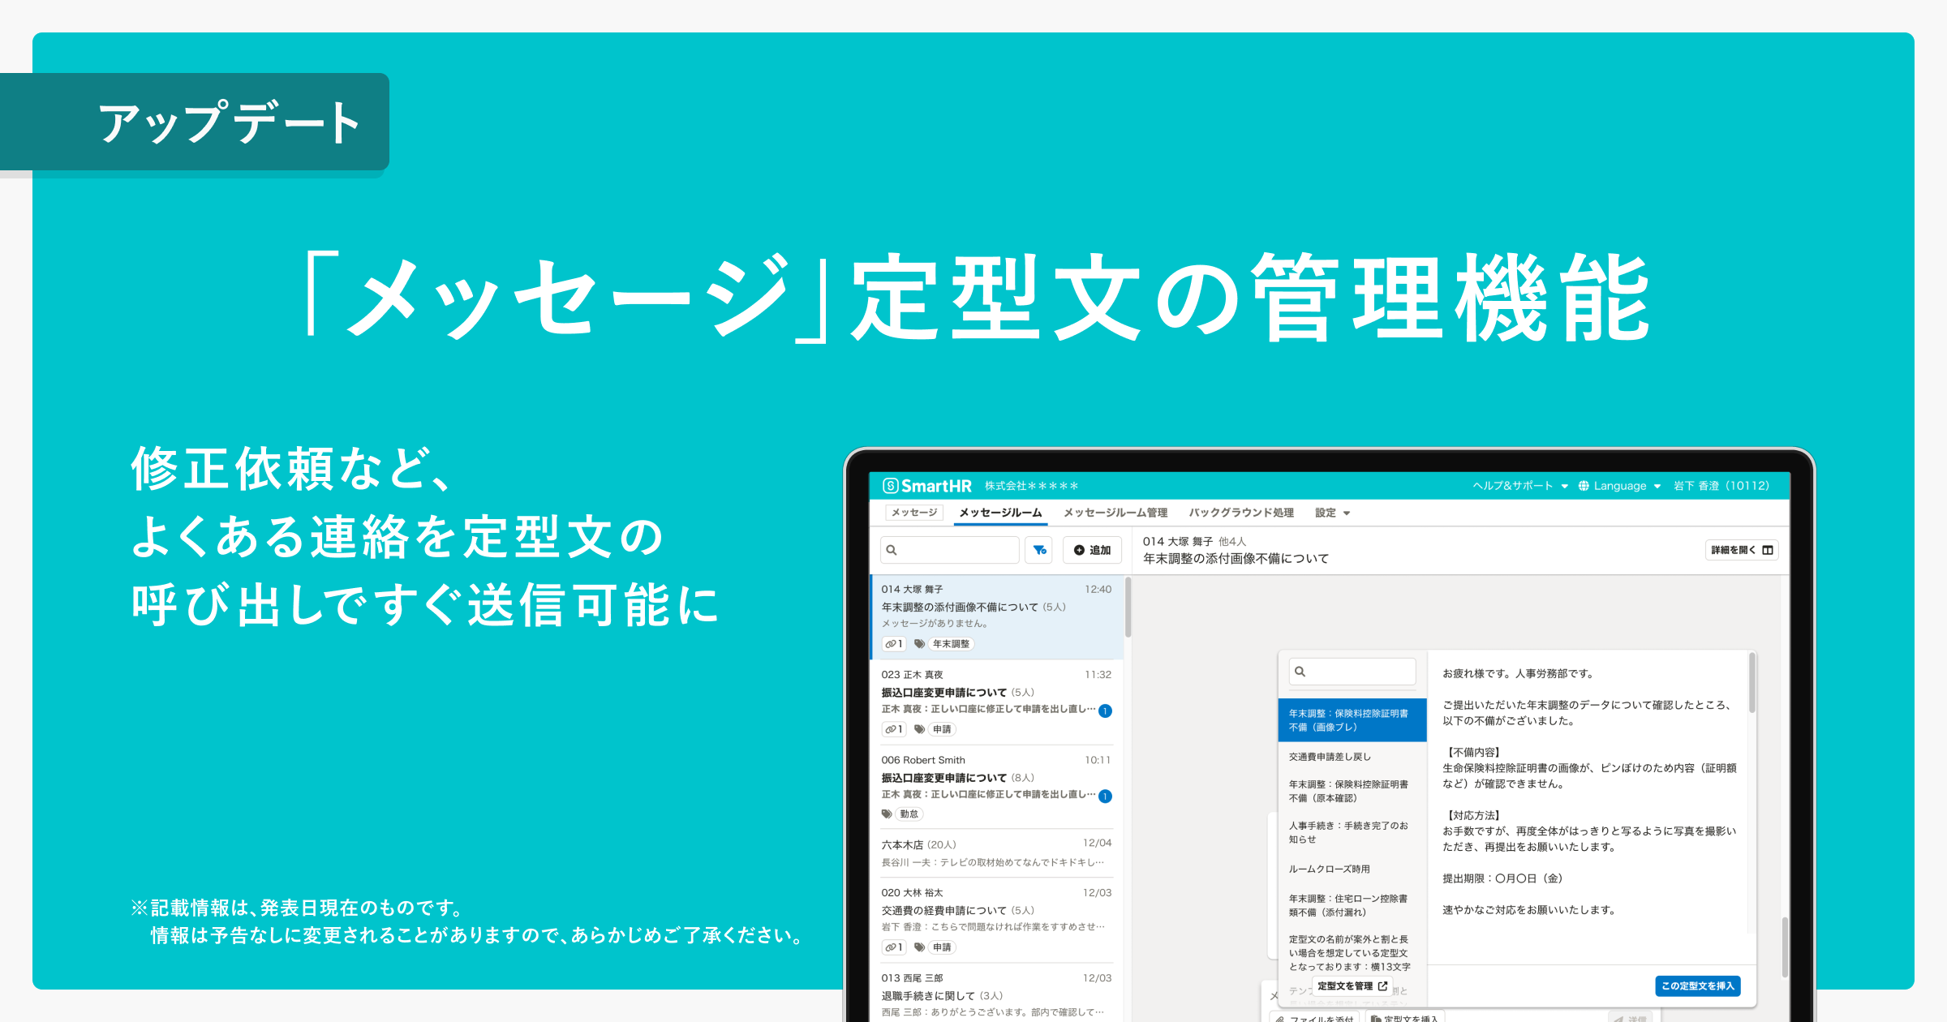Select template 年末調整：保険料控除証明書不備（原本確認）
This screenshot has width=1947, height=1022.
tap(1352, 791)
